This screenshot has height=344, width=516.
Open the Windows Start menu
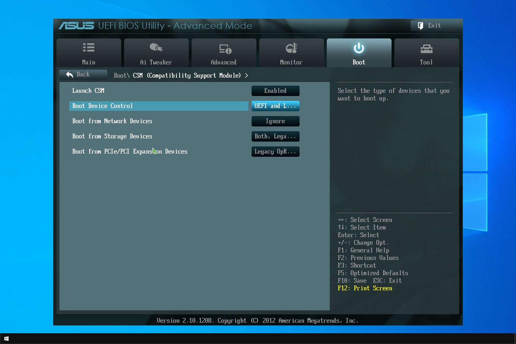(6, 339)
